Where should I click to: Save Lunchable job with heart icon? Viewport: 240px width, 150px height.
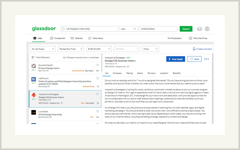tap(97, 111)
